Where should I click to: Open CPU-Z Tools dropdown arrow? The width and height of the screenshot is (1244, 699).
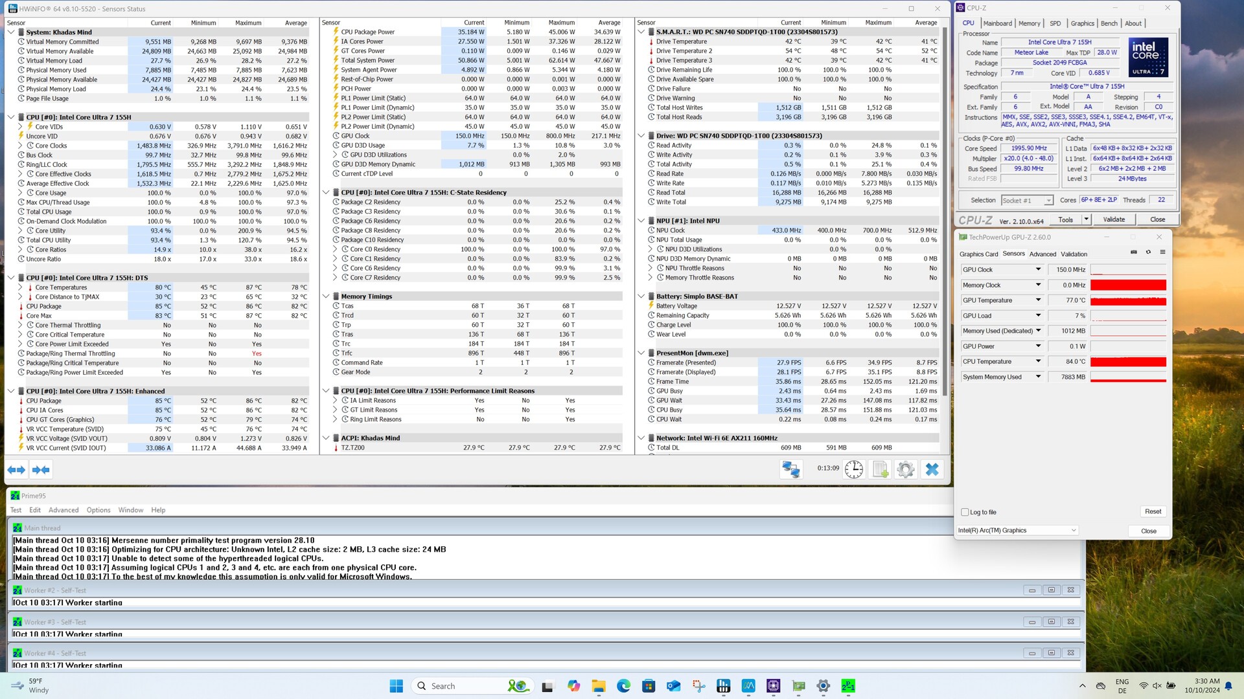coord(1086,219)
